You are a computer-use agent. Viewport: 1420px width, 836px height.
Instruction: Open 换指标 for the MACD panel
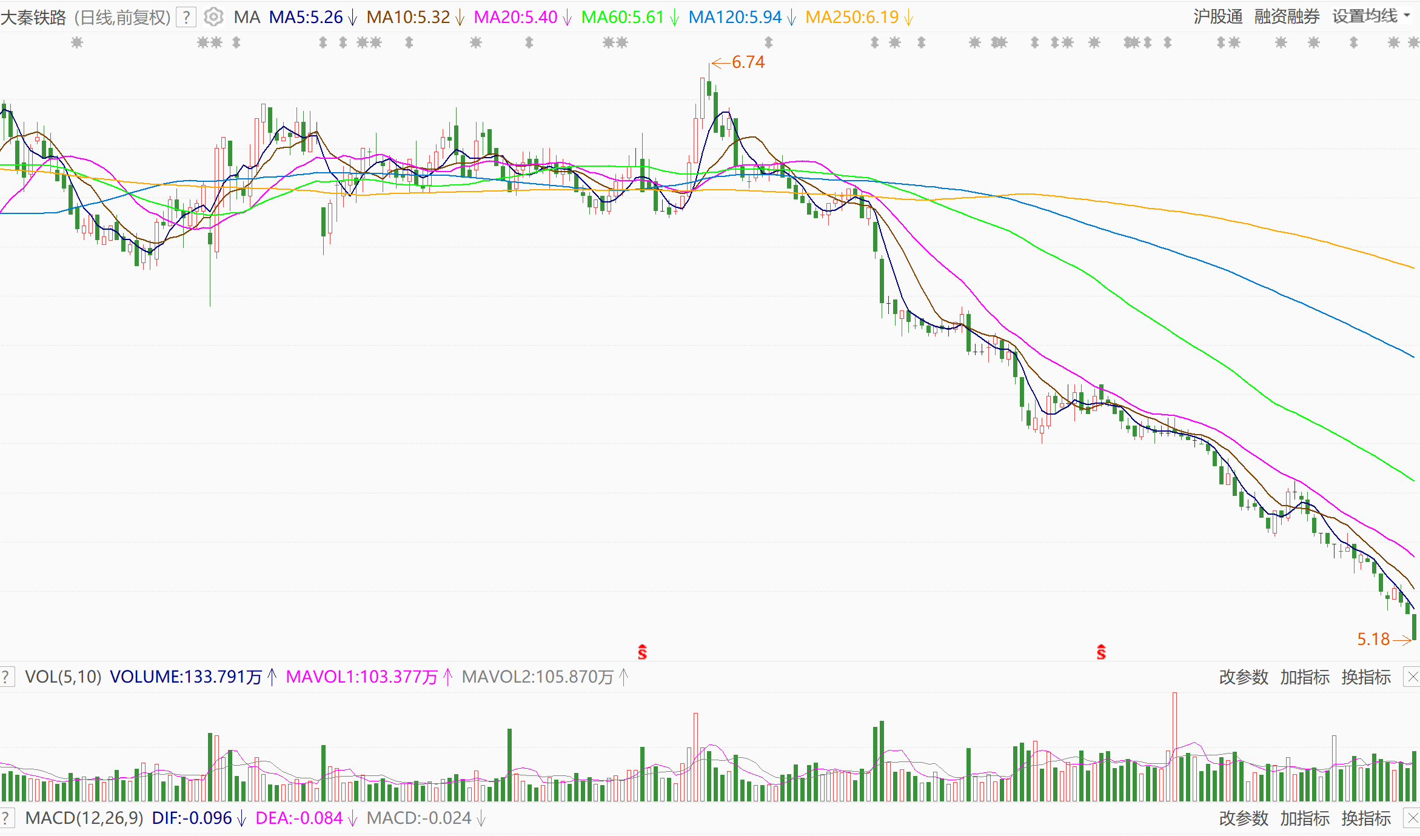1365,818
